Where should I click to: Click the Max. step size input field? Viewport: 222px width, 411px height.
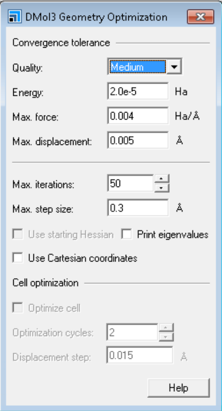(138, 208)
